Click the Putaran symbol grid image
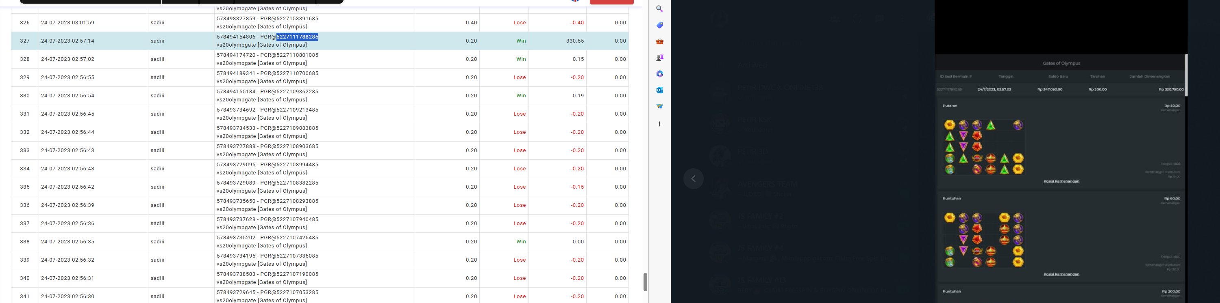The height and width of the screenshot is (303, 1220). click(984, 147)
